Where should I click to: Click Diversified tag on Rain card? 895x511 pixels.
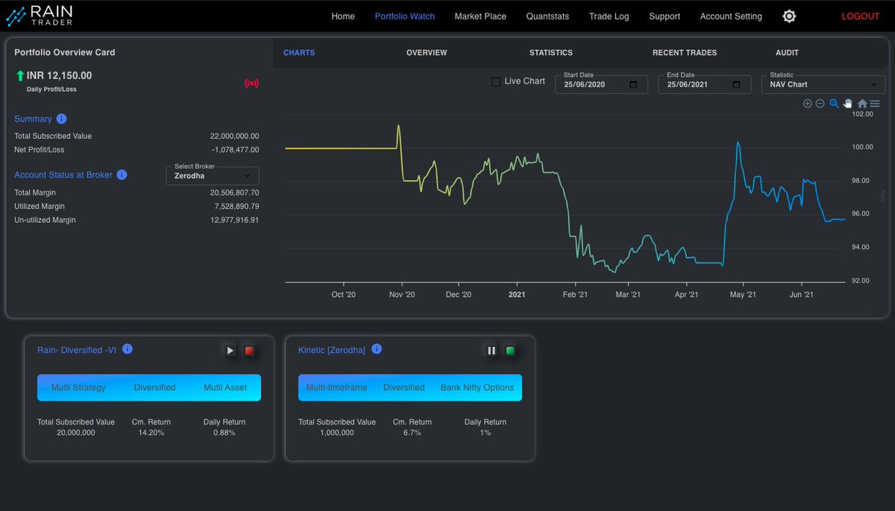[154, 388]
